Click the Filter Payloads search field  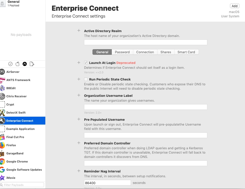(23, 185)
